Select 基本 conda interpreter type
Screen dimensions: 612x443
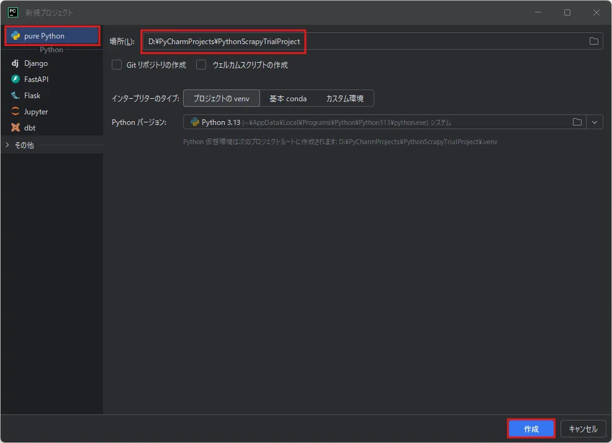(288, 98)
